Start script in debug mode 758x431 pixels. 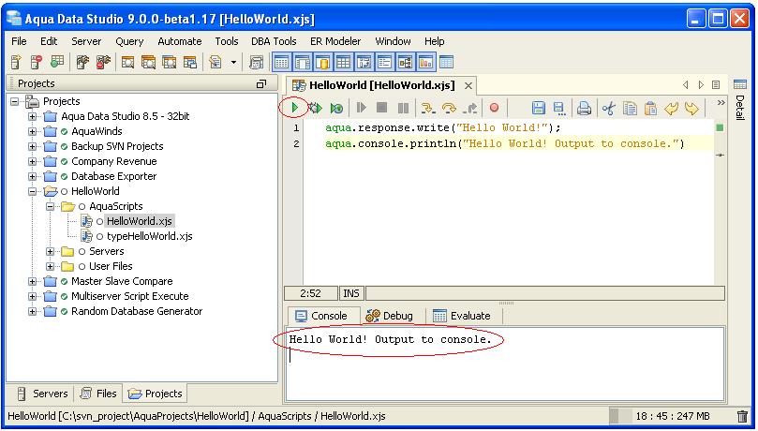point(315,108)
